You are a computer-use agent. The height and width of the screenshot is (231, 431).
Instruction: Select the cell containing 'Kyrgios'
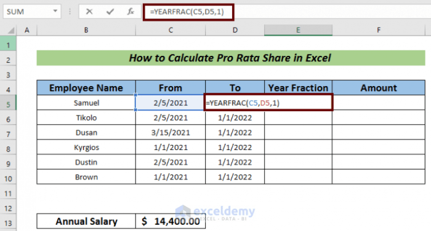pyautogui.click(x=86, y=147)
